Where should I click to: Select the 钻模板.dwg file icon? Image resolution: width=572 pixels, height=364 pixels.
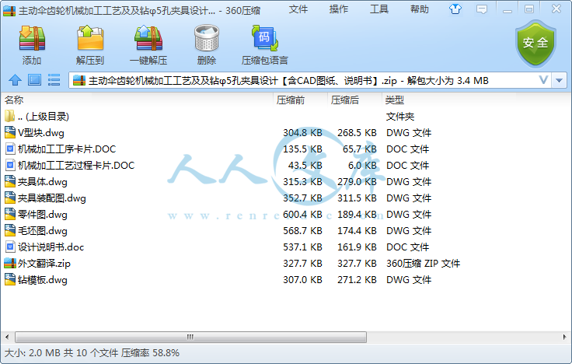point(10,280)
